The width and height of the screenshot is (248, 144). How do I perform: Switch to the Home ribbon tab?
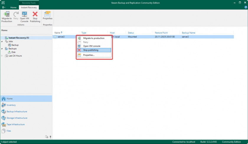coord(13,7)
